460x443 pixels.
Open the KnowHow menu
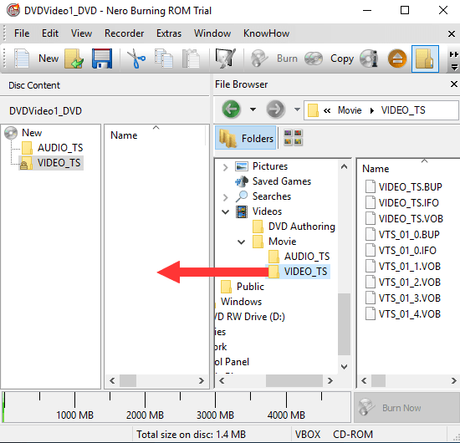coord(266,33)
